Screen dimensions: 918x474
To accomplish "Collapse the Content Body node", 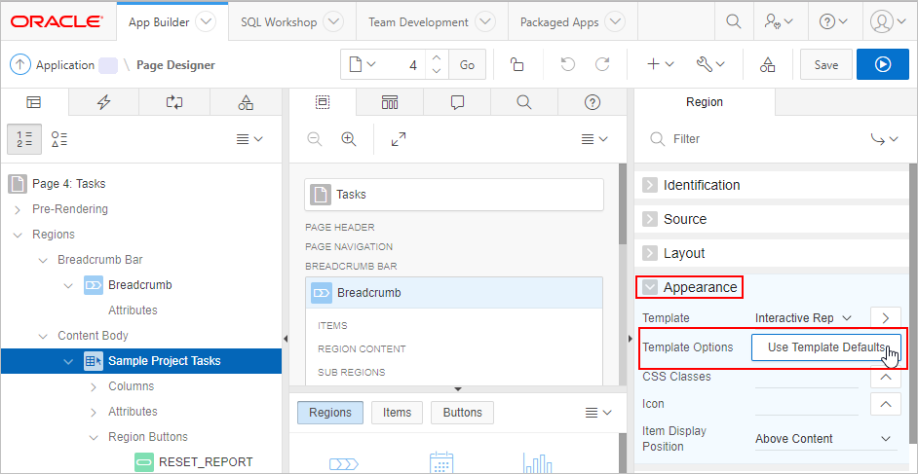I will coord(43,336).
